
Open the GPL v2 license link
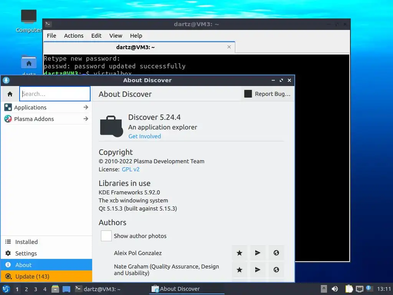point(130,169)
